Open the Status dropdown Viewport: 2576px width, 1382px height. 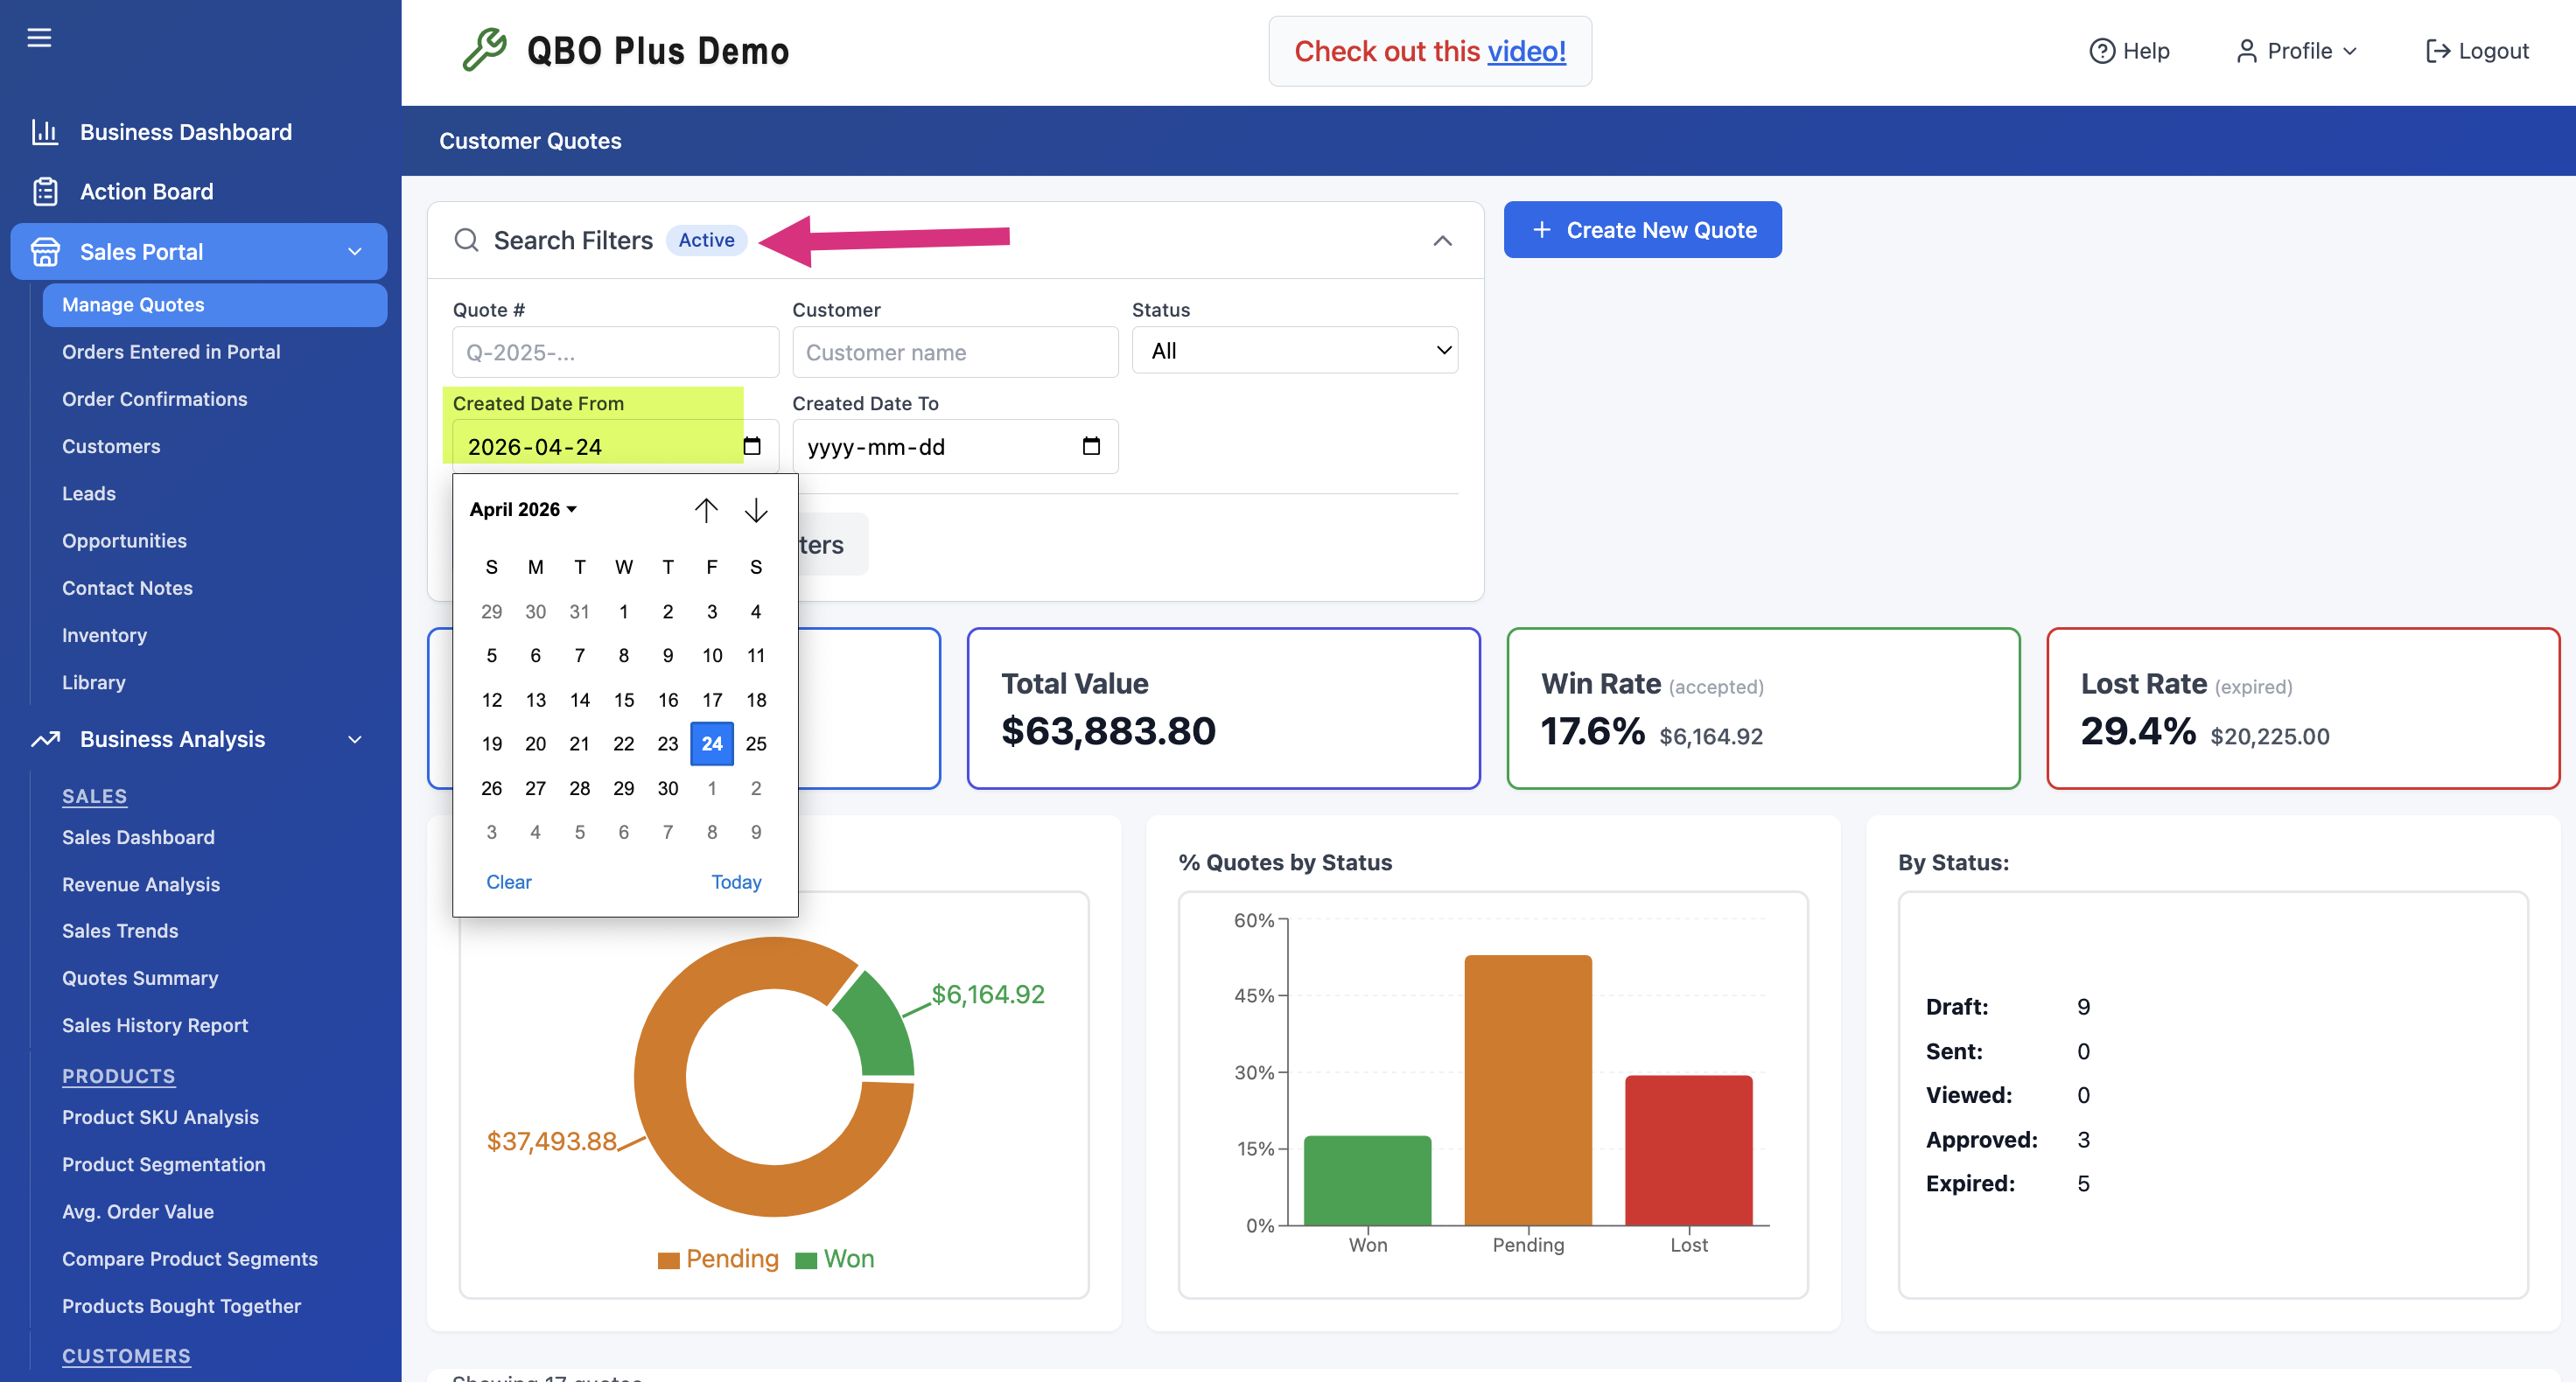[x=1294, y=351]
